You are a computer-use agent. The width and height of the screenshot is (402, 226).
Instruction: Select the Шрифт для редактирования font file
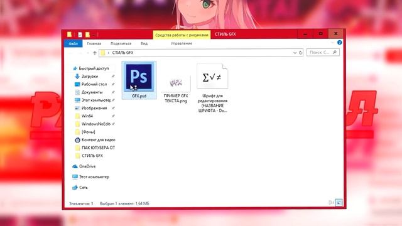(212, 88)
